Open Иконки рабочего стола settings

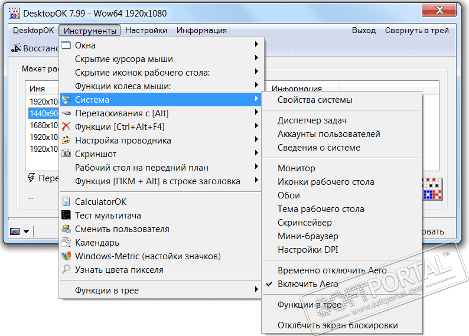coord(342,182)
